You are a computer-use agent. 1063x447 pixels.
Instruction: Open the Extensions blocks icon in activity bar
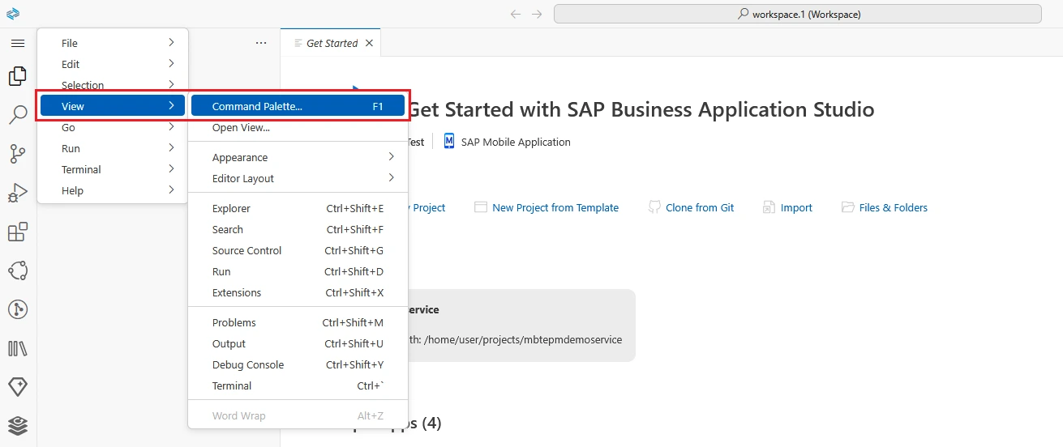click(x=17, y=232)
